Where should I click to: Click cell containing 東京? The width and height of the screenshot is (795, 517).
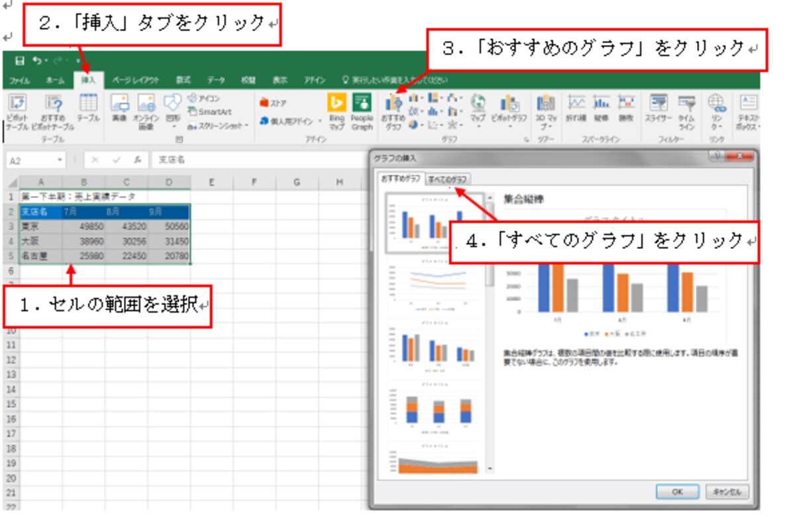click(x=41, y=226)
